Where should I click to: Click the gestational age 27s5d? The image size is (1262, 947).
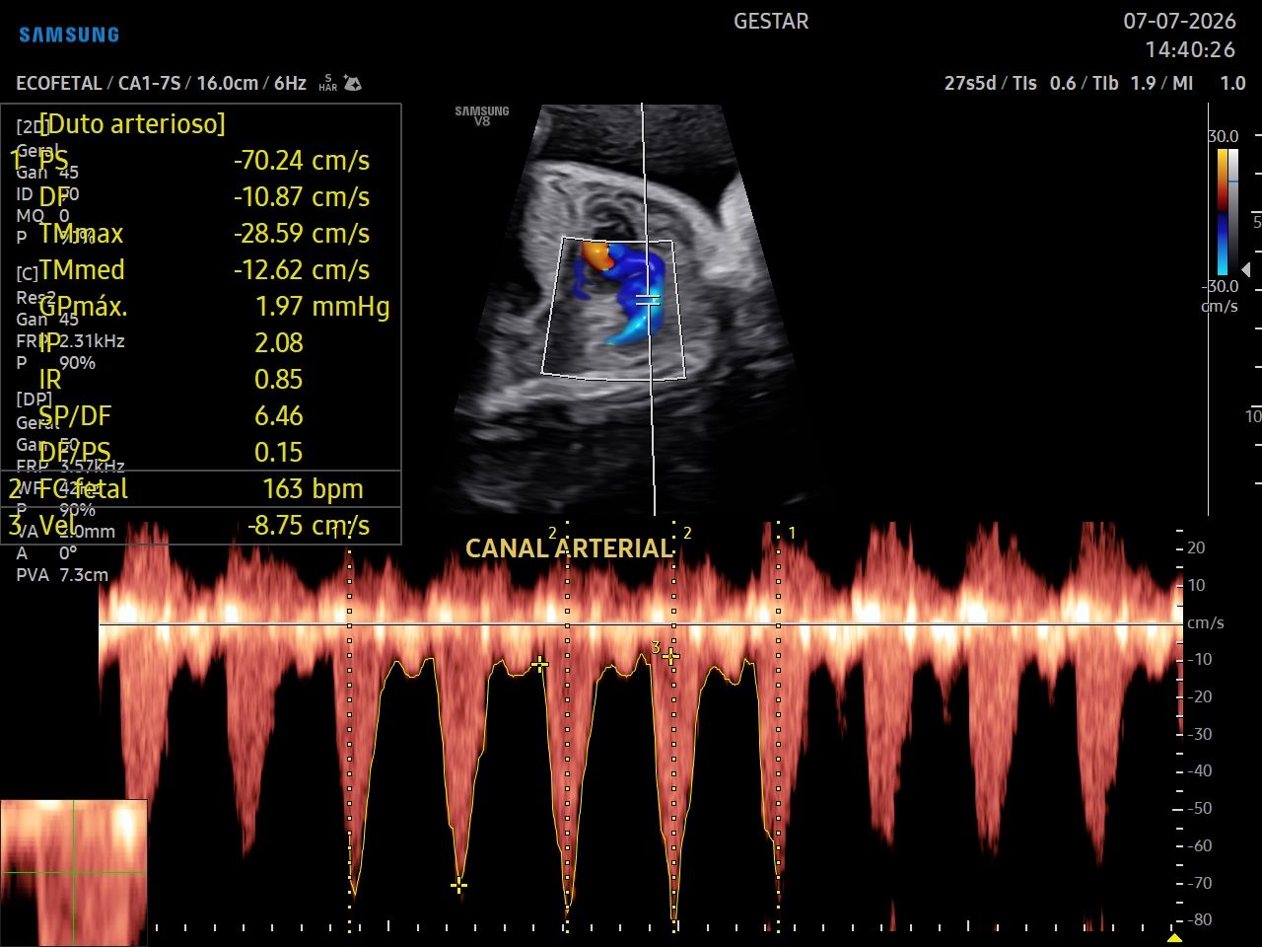pyautogui.click(x=970, y=84)
